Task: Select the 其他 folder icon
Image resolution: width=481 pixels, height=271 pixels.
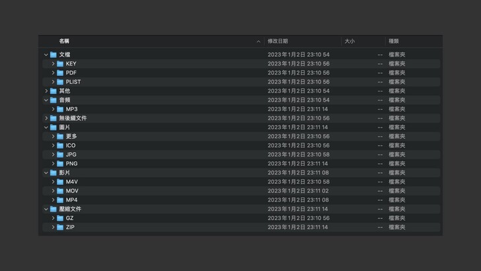Action: tap(54, 91)
